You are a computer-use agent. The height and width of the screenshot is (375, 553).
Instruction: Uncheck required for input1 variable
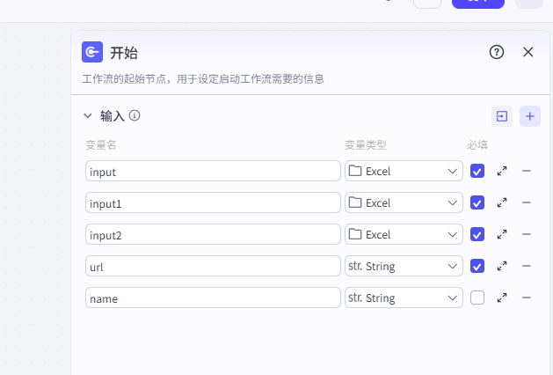477,202
